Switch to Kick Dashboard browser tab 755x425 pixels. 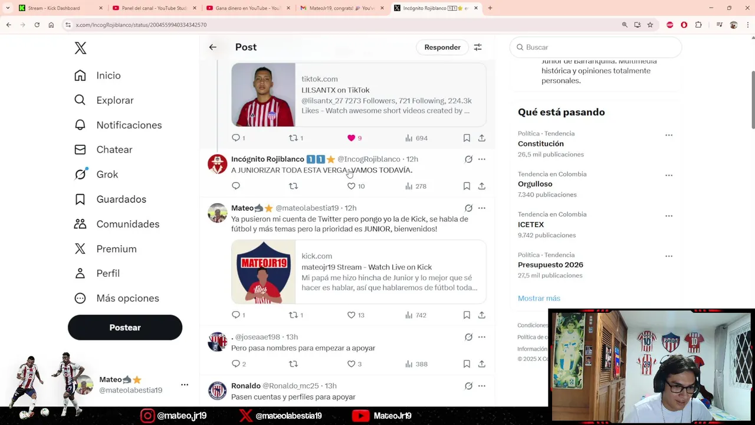click(60, 8)
